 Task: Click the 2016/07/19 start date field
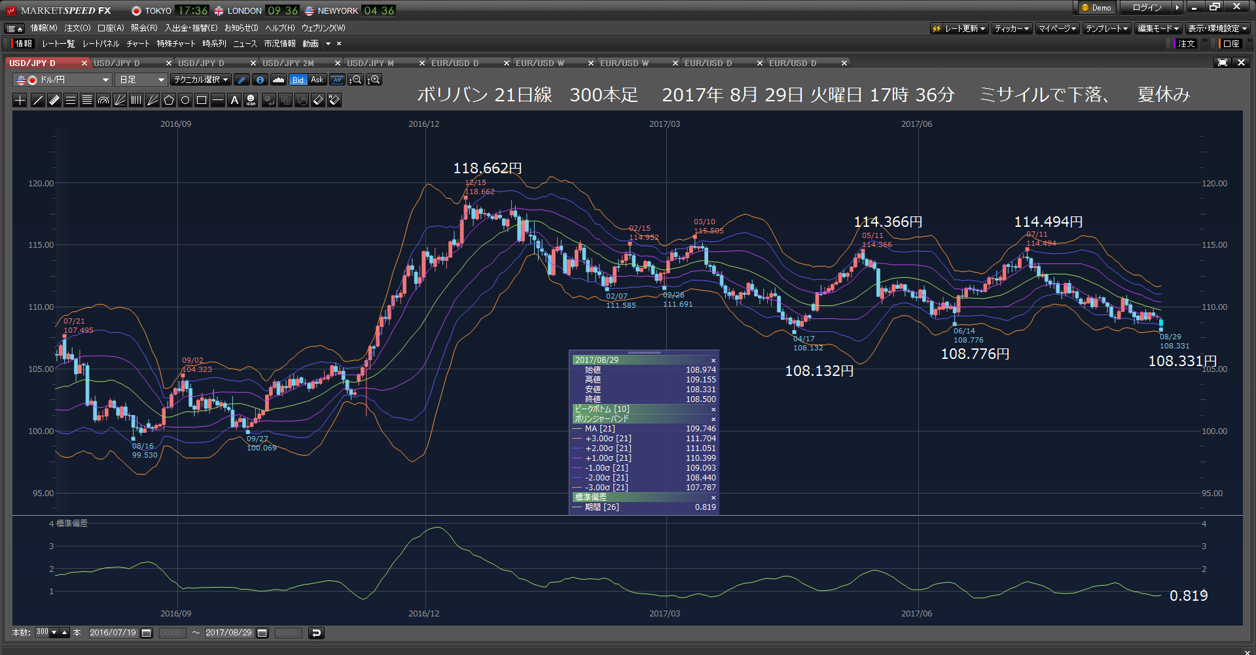click(x=113, y=633)
